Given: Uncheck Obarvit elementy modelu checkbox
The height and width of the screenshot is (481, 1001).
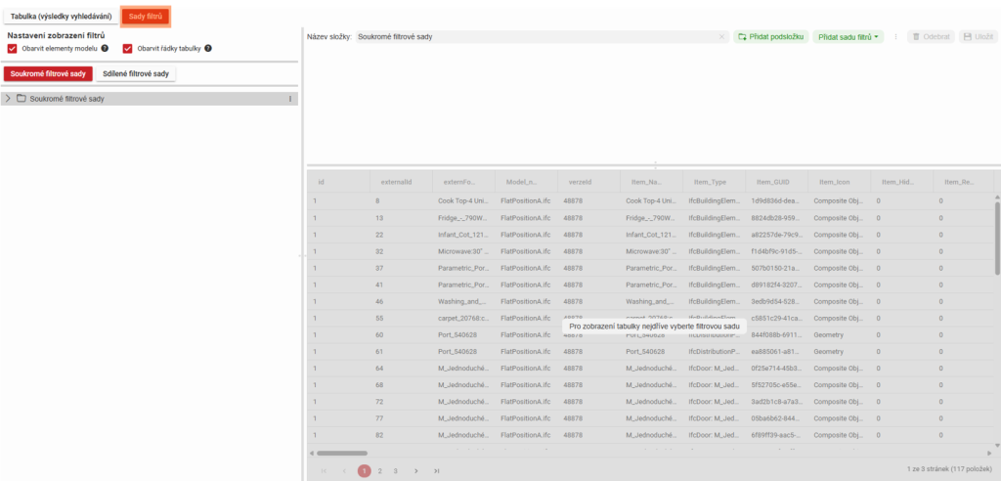Looking at the screenshot, I should coord(13,48).
